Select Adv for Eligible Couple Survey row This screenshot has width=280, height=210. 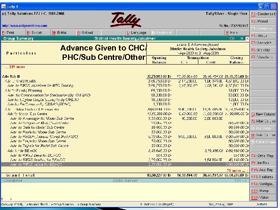tap(125, 100)
